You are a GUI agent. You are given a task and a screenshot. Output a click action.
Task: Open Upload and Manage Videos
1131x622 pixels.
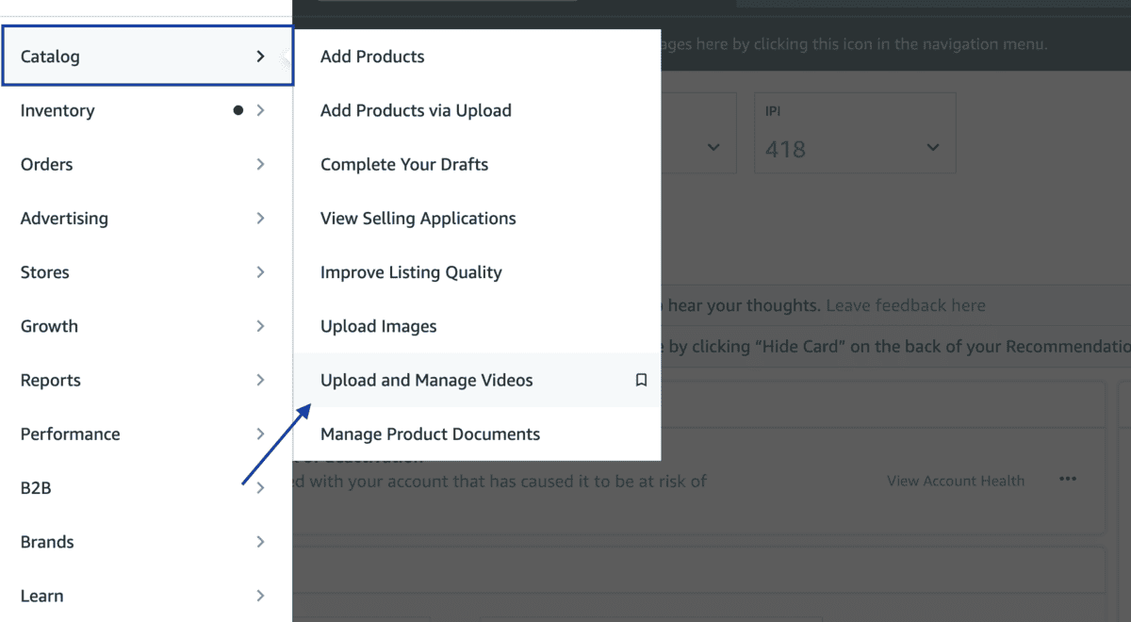pyautogui.click(x=477, y=380)
